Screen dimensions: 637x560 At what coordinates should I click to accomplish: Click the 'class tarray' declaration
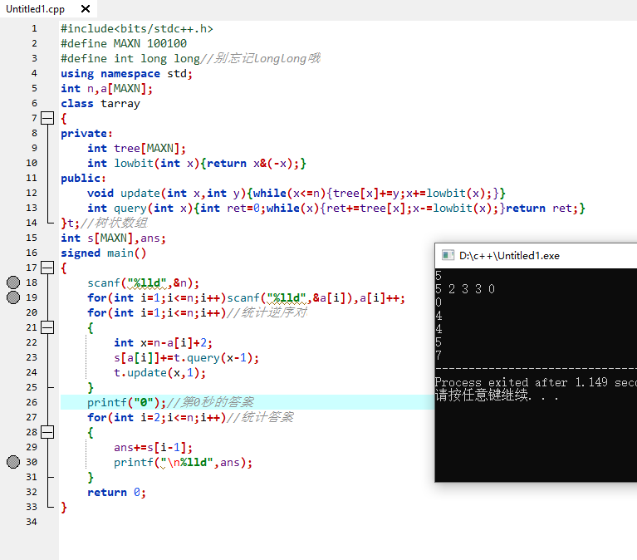click(x=100, y=104)
